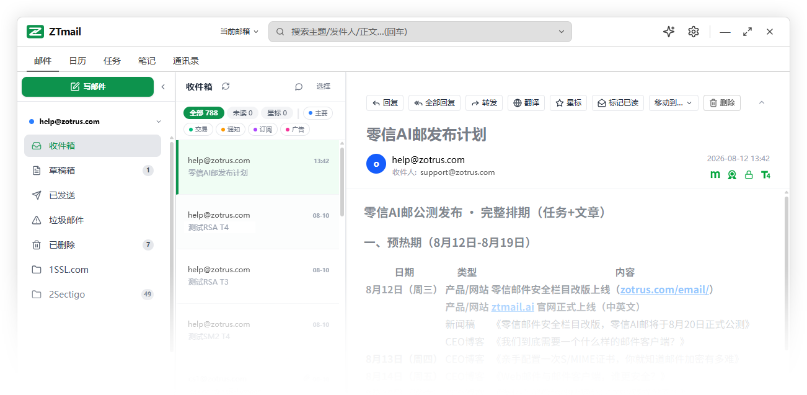Collapse the folder sidebar with the chevron
Image resolution: width=807 pixels, height=395 pixels.
tap(164, 87)
